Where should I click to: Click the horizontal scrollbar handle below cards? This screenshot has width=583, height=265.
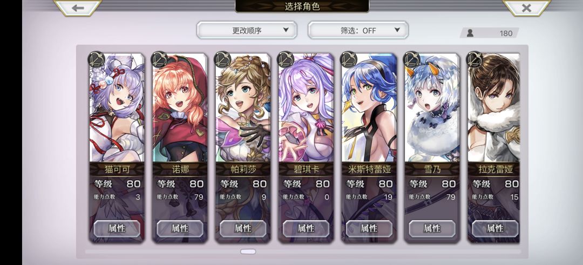pos(248,252)
